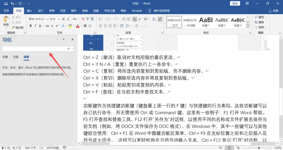Screen dimensions: 283x150
Task: Toggle Character Shading (gray A) icon
Action: [x=85, y=26]
